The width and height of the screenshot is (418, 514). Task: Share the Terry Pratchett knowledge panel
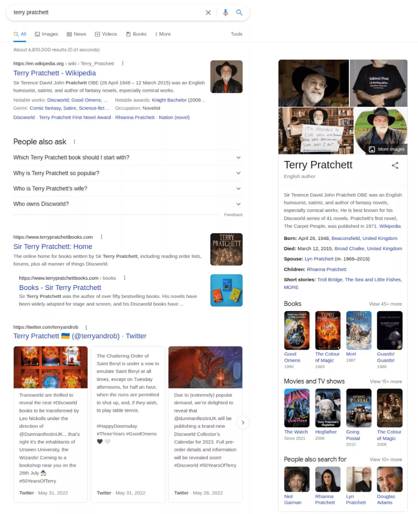(395, 165)
